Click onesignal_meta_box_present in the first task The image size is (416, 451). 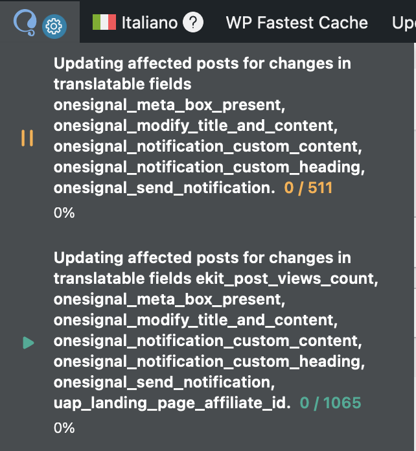tap(169, 105)
